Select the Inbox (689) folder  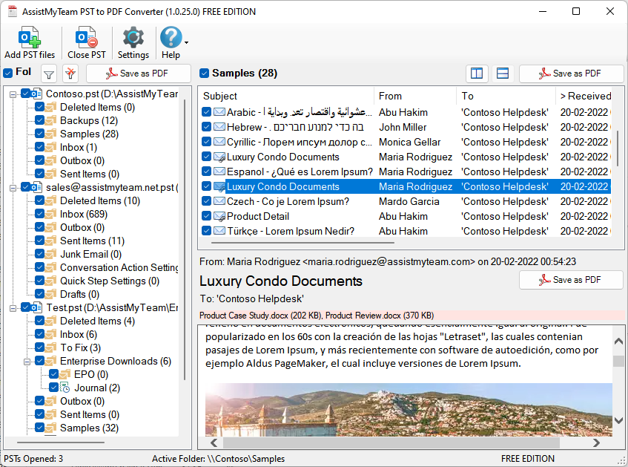click(x=82, y=214)
